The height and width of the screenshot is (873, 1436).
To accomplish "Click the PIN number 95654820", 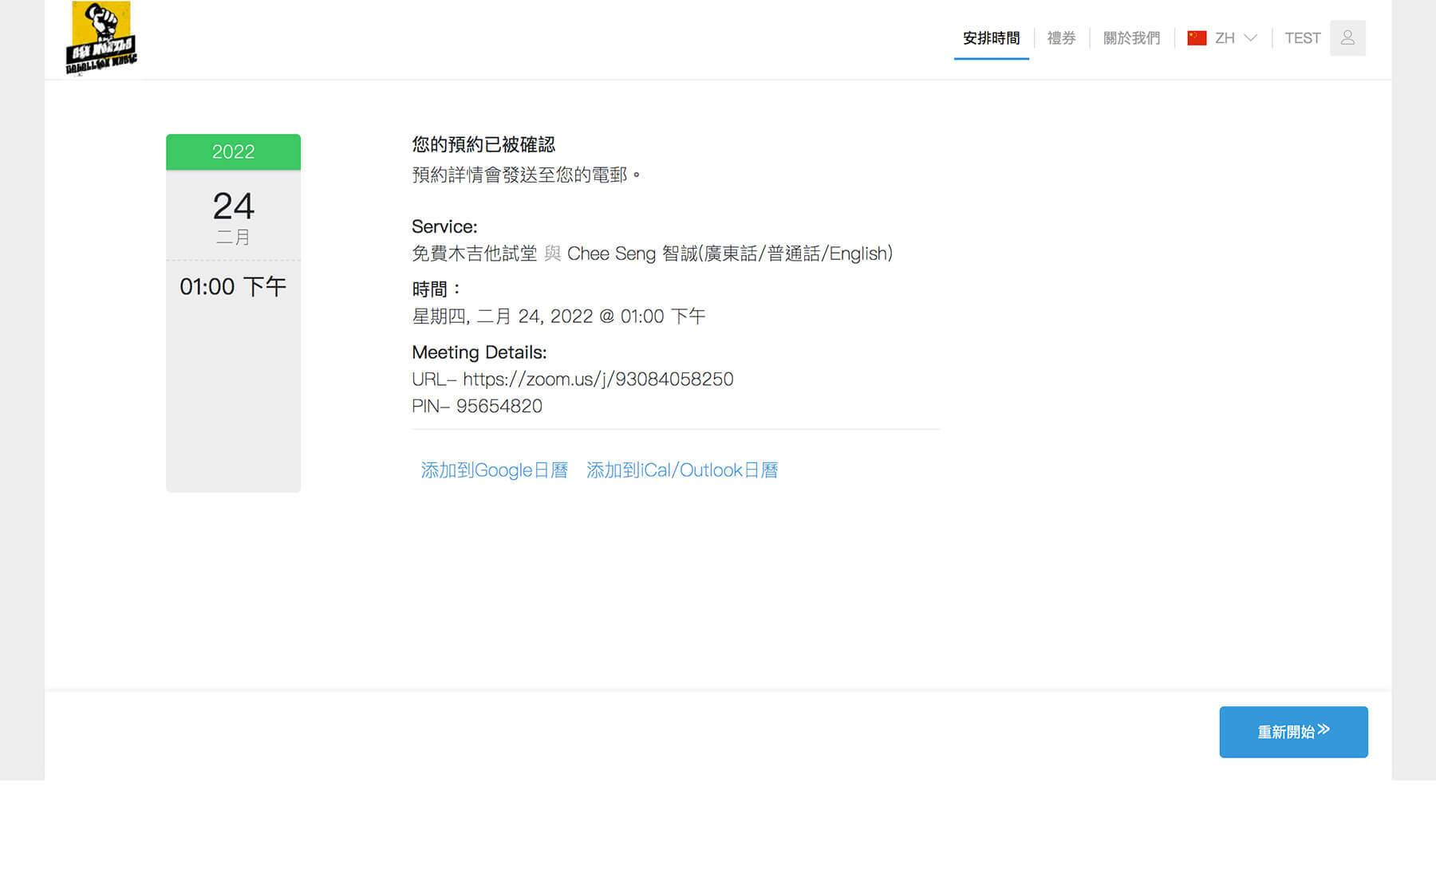I will tap(499, 407).
